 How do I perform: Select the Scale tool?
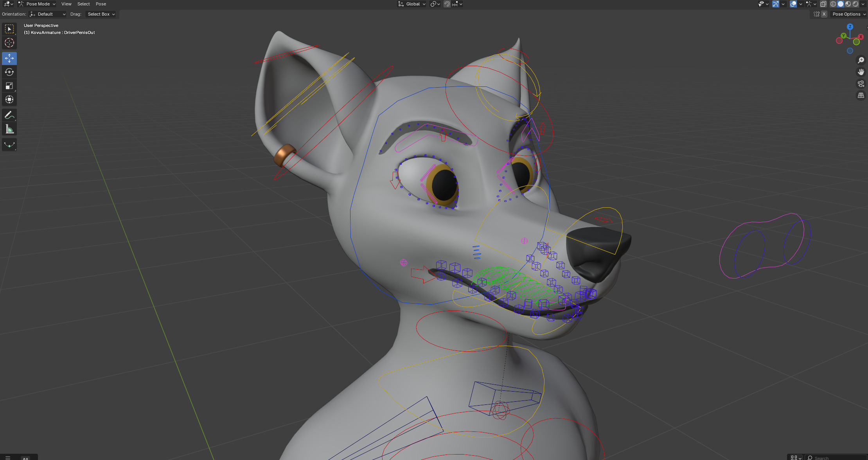(9, 86)
